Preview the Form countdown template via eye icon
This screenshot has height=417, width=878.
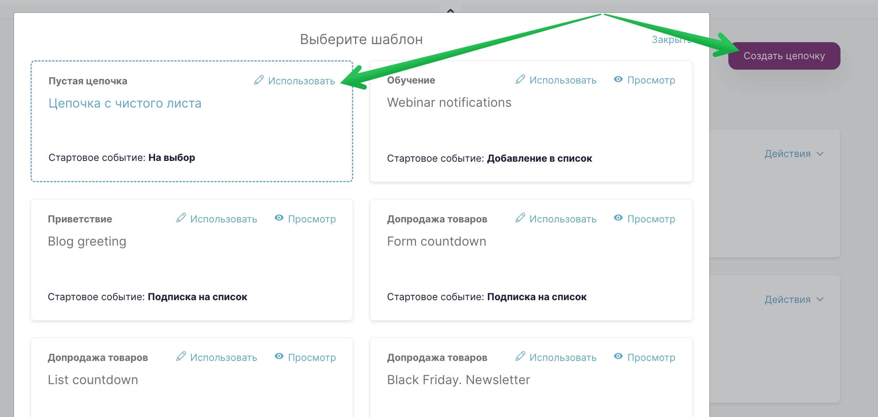point(618,218)
